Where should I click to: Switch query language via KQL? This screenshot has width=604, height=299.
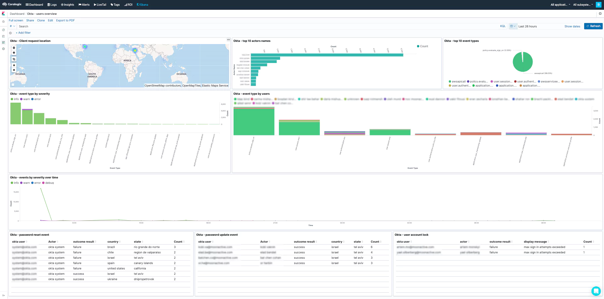(x=503, y=26)
